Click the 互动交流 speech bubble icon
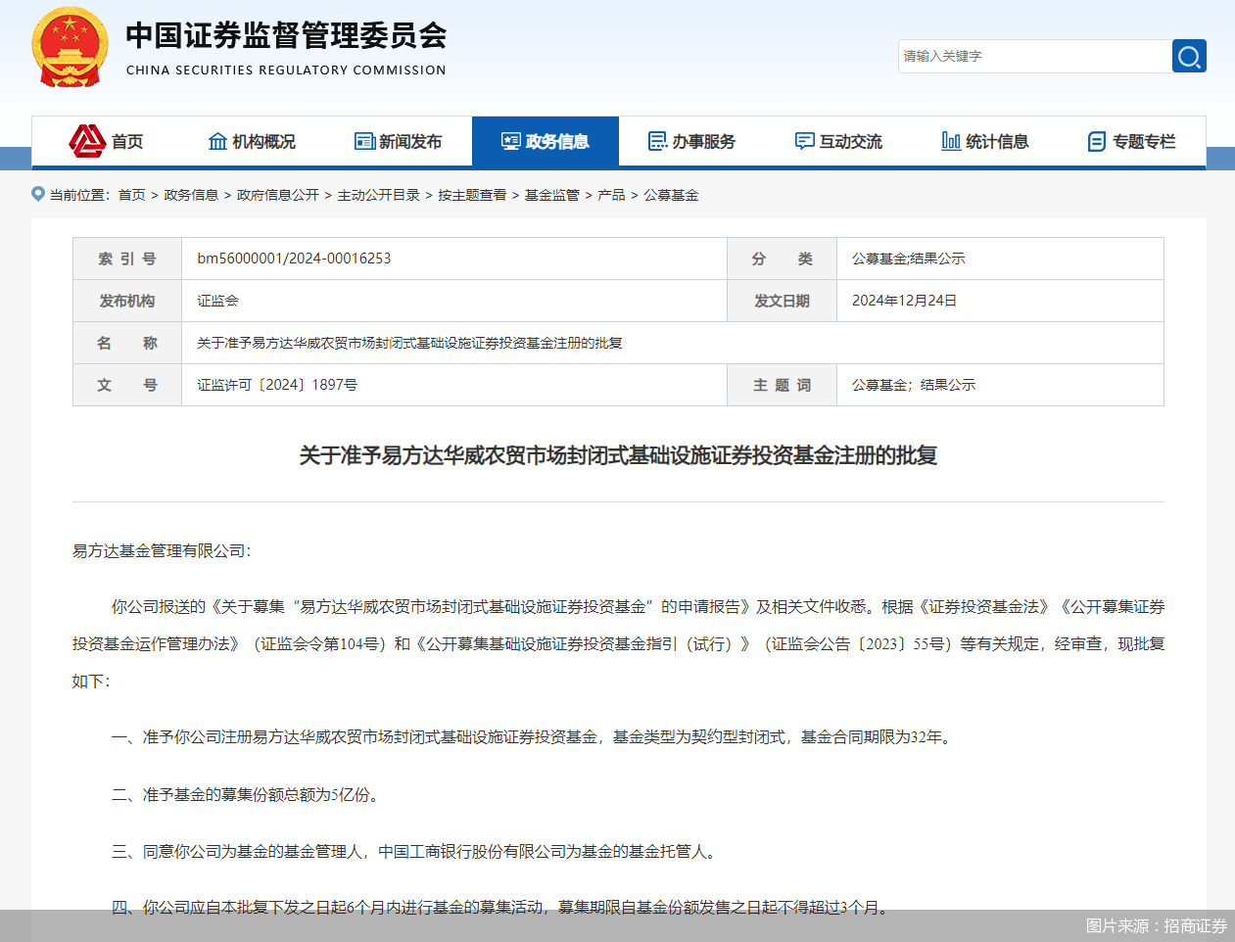This screenshot has height=942, width=1235. 804,140
